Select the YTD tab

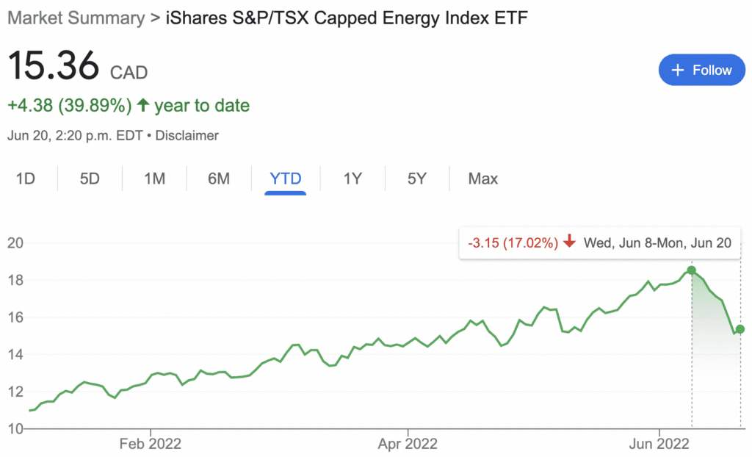[286, 179]
